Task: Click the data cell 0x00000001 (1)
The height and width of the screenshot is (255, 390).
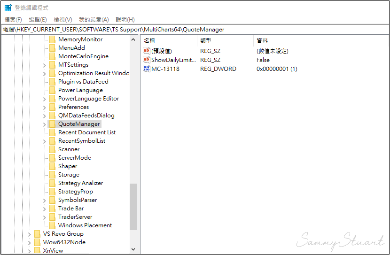Action: 277,69
